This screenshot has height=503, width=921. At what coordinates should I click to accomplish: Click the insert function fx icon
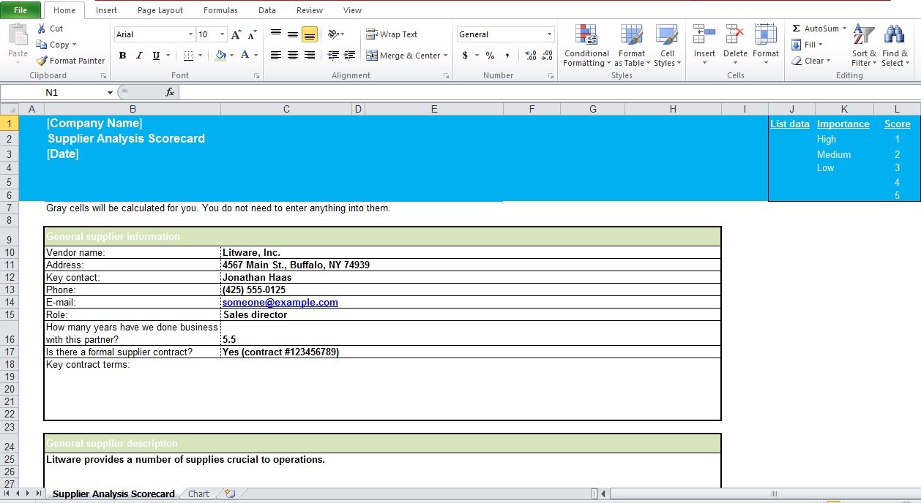pos(170,92)
